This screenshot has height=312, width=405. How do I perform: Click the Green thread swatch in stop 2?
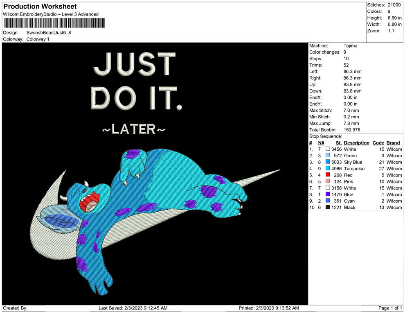pos(328,156)
